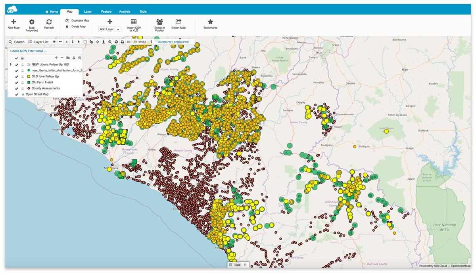This screenshot has width=476, height=276.
Task: Switch to the Analysis tab
Action: click(x=125, y=12)
